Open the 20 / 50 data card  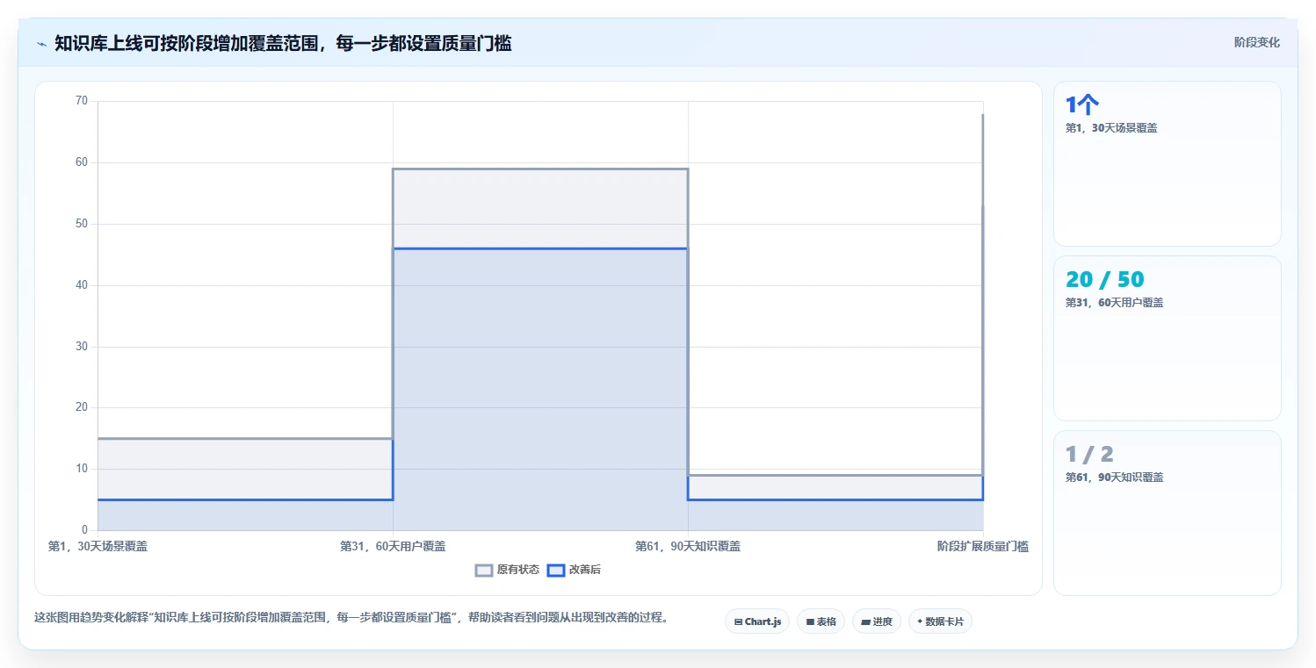point(1168,338)
